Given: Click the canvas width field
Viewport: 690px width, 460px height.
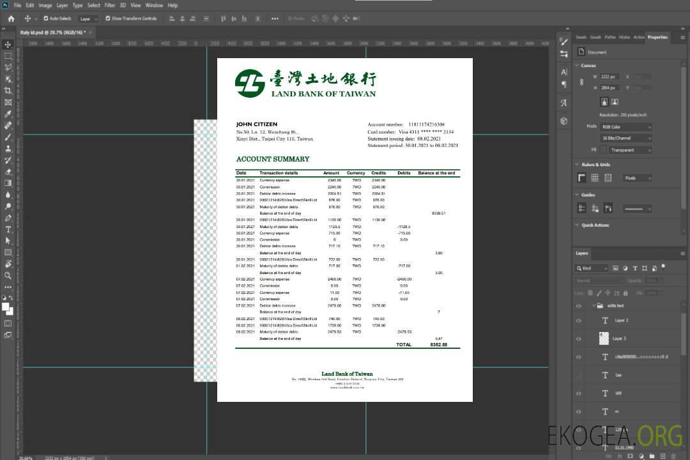Looking at the screenshot, I should tap(610, 77).
